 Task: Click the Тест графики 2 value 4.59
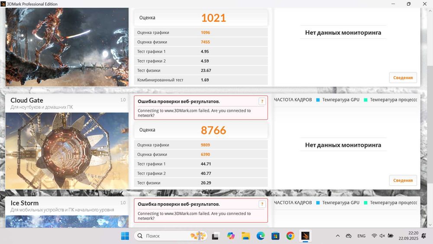[205, 61]
